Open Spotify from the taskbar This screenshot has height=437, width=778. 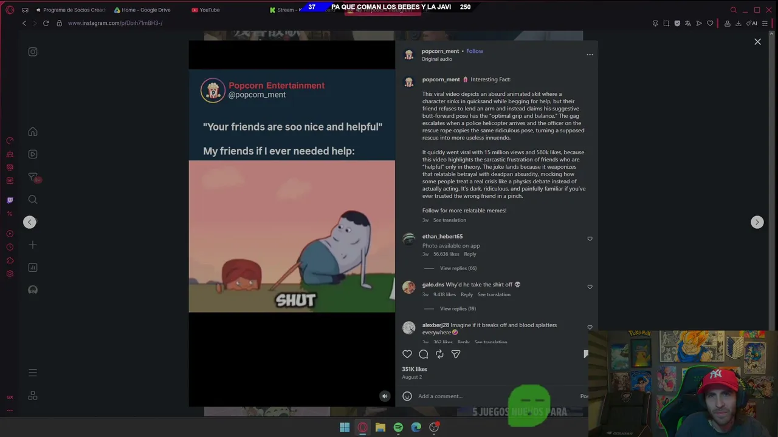[x=398, y=427]
